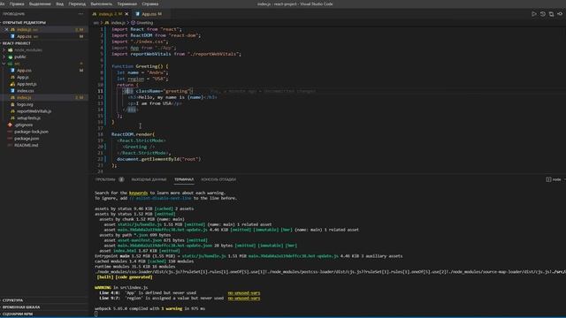Viewport: 566px width, 318px height.
Task: Expand the Сценарии NPM section
Action: click(18, 314)
